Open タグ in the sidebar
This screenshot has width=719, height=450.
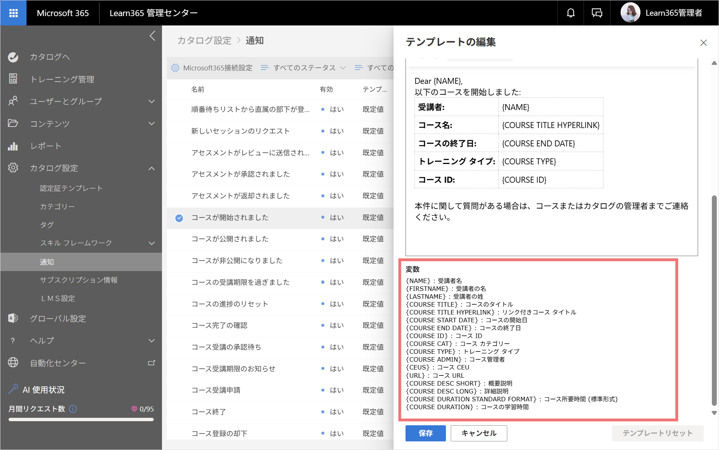click(47, 225)
